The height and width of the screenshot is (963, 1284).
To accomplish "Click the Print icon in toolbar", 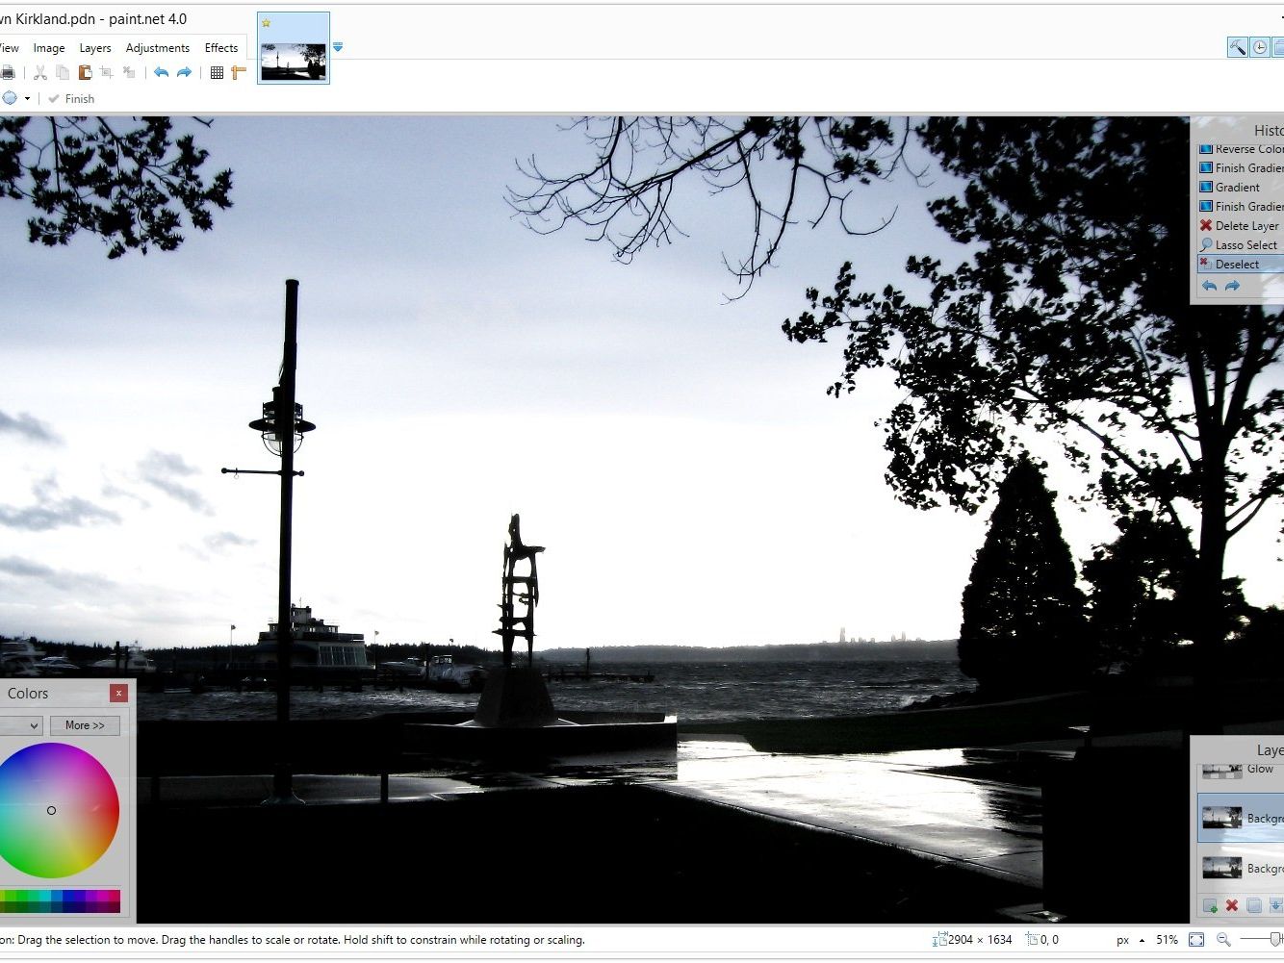I will (7, 72).
